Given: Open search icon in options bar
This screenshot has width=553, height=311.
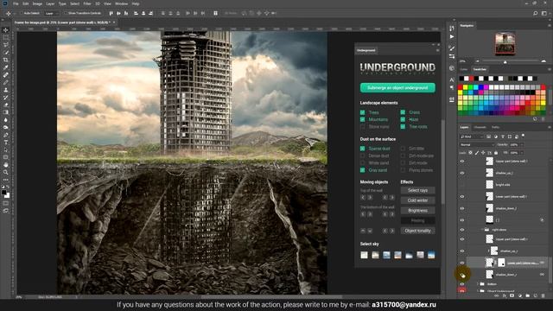Looking at the screenshot, I should [x=536, y=13].
